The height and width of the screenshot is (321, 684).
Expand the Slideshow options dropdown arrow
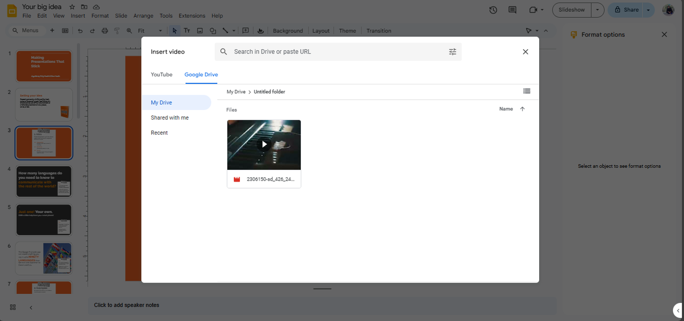tap(597, 10)
